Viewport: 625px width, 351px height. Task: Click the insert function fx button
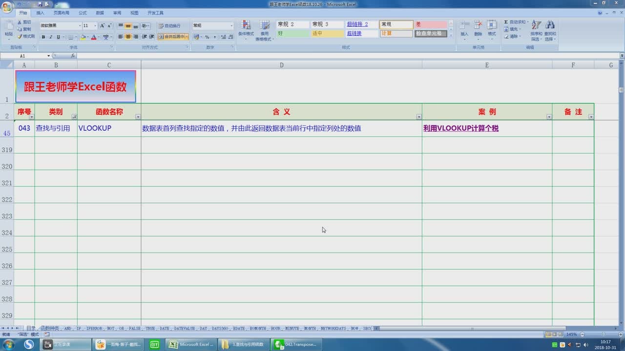point(73,56)
